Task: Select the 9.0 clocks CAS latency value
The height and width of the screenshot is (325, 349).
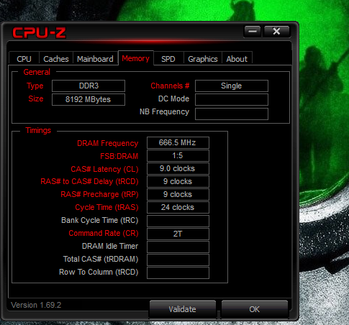Action: point(178,168)
